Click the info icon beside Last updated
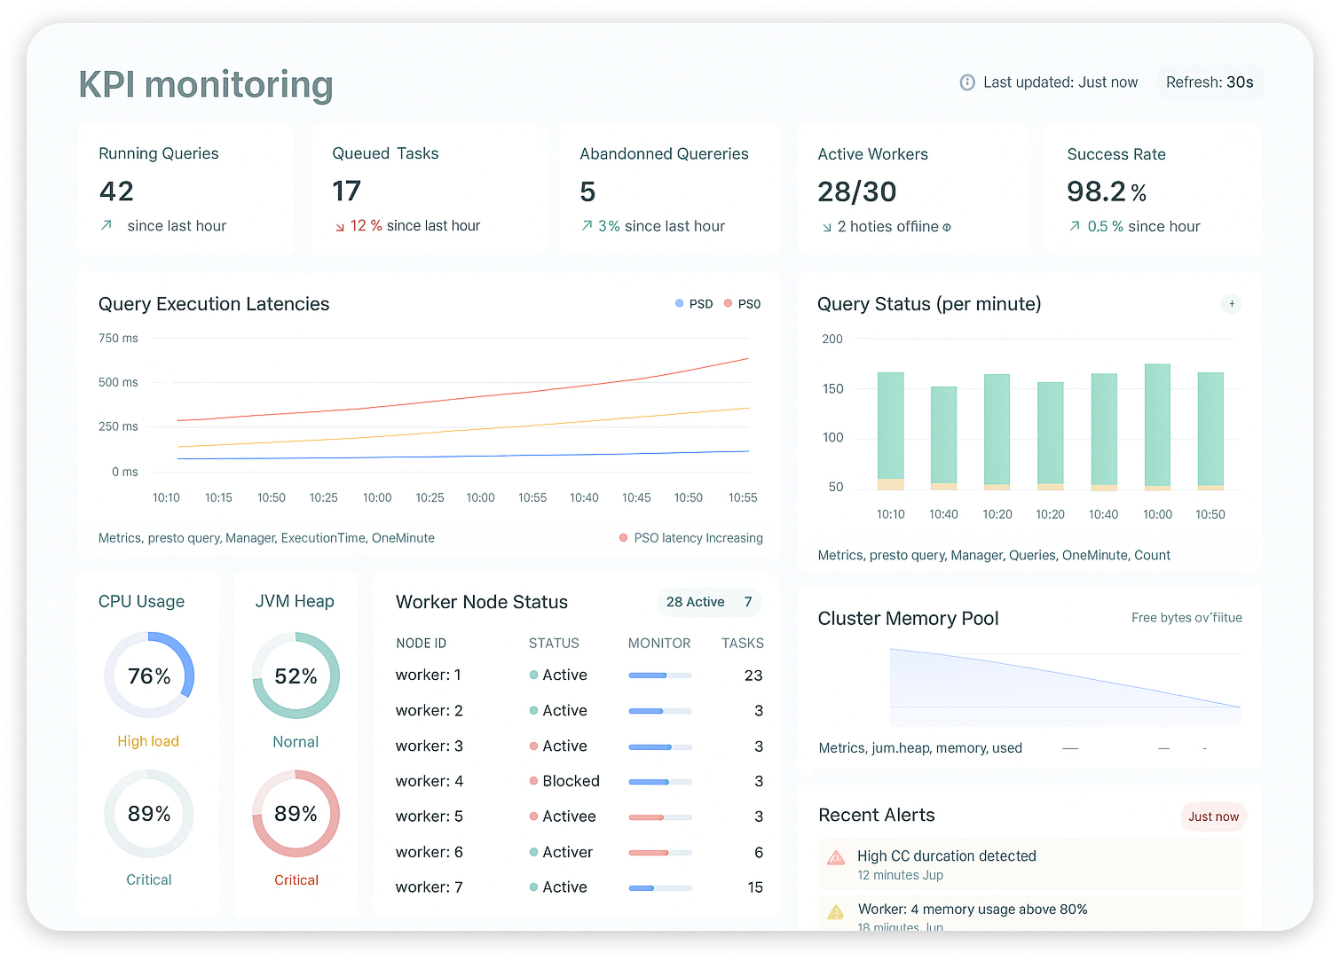This screenshot has height=961, width=1340. coord(967,82)
